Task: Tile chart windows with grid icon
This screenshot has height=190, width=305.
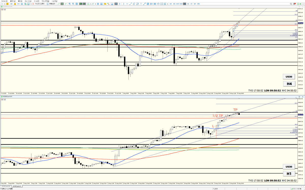Action: [77, 4]
